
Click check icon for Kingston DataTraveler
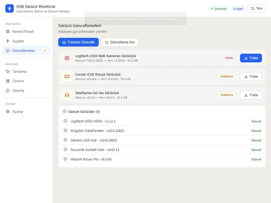point(65,130)
